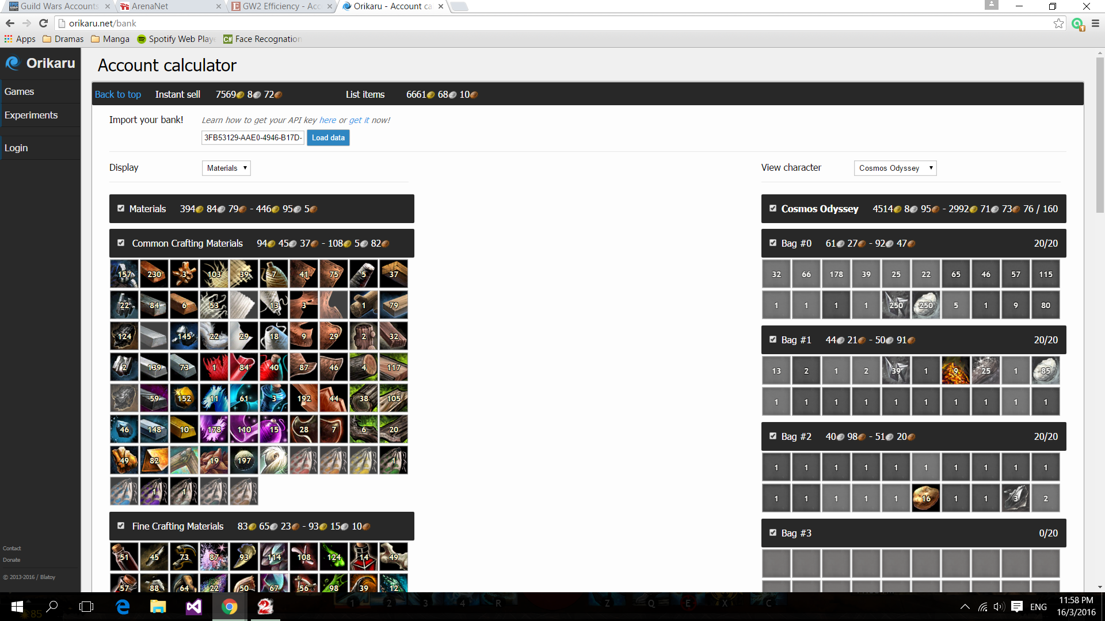The image size is (1105, 621).
Task: Click the material item showing 139
Action: (x=154, y=367)
